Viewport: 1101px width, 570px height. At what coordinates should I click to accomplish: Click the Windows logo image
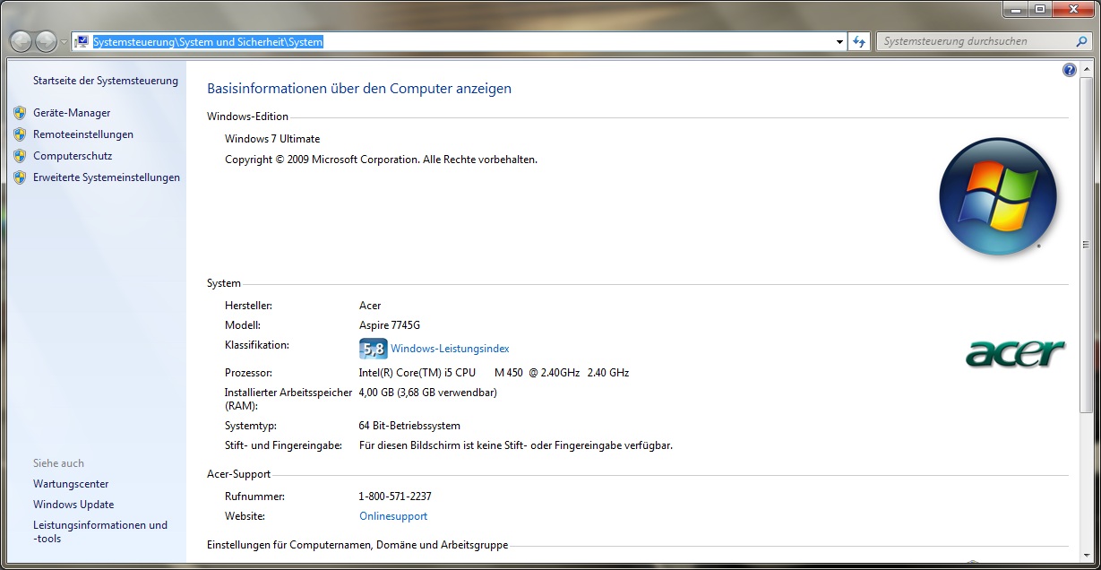click(998, 197)
